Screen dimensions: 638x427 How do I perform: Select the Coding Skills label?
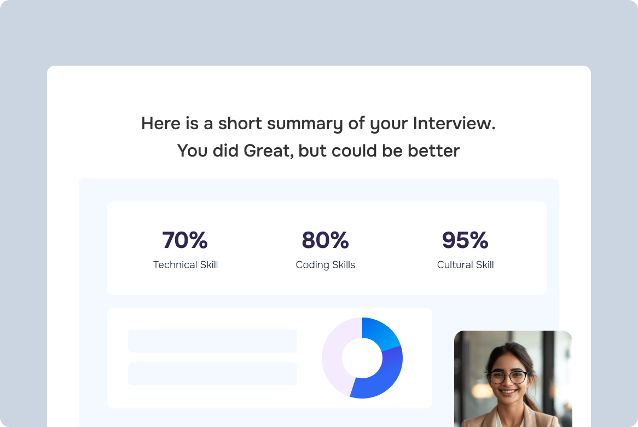point(325,265)
